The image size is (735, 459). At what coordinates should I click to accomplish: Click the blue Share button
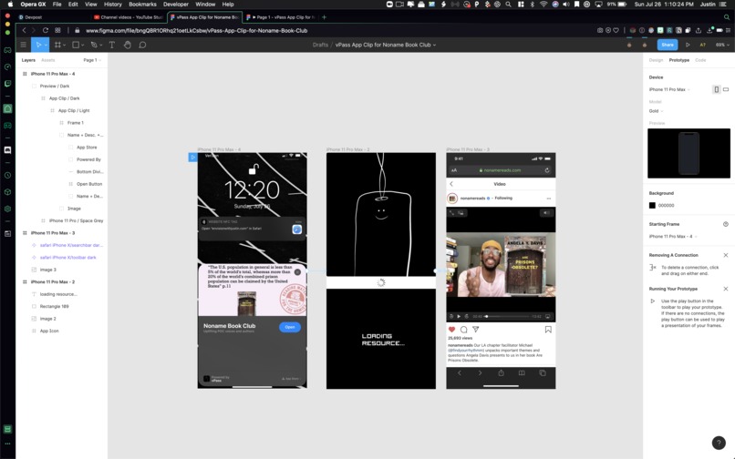[667, 45]
